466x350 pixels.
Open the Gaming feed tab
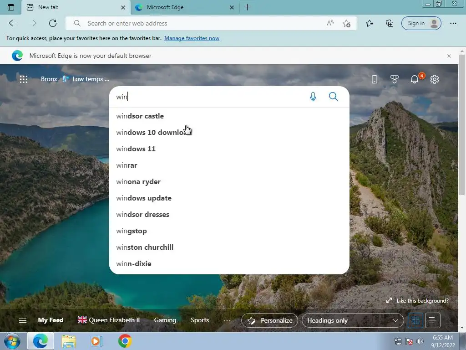(x=165, y=320)
